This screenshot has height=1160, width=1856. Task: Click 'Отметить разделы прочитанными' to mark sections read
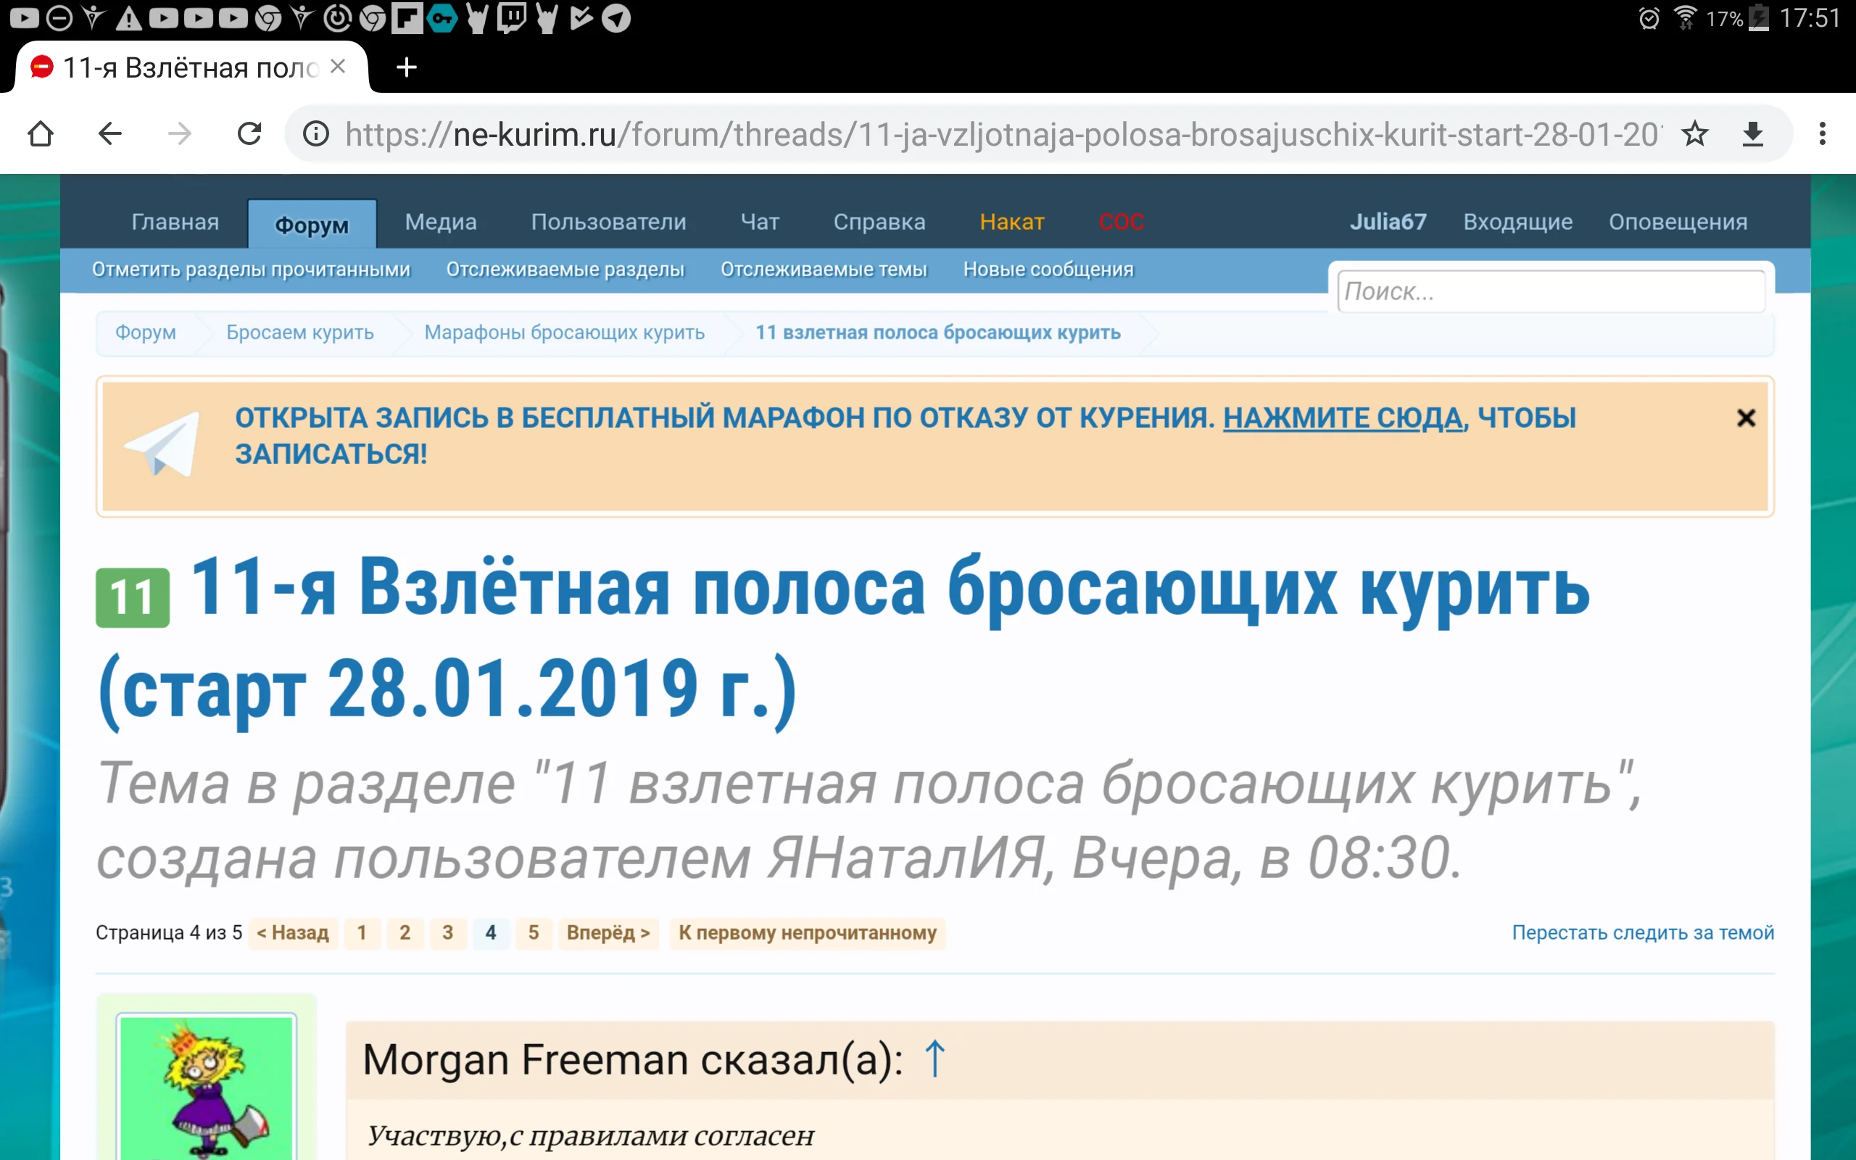(250, 269)
